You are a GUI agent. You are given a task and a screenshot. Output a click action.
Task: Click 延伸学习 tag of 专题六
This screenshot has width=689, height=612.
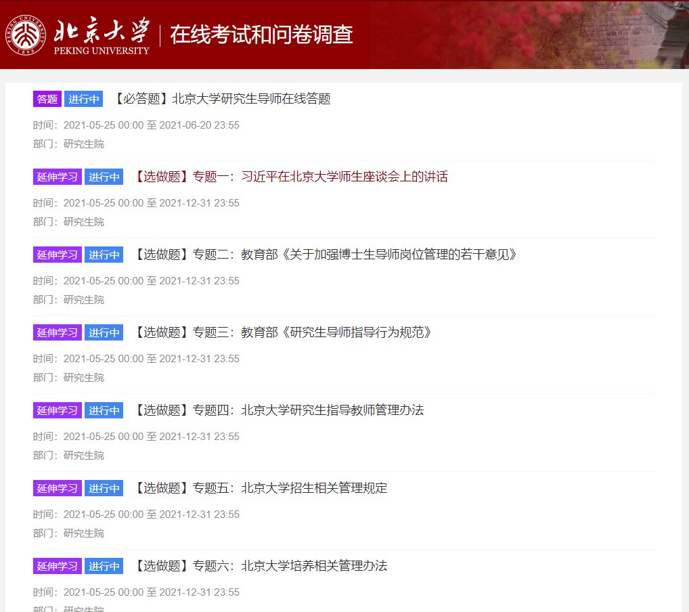coord(58,566)
